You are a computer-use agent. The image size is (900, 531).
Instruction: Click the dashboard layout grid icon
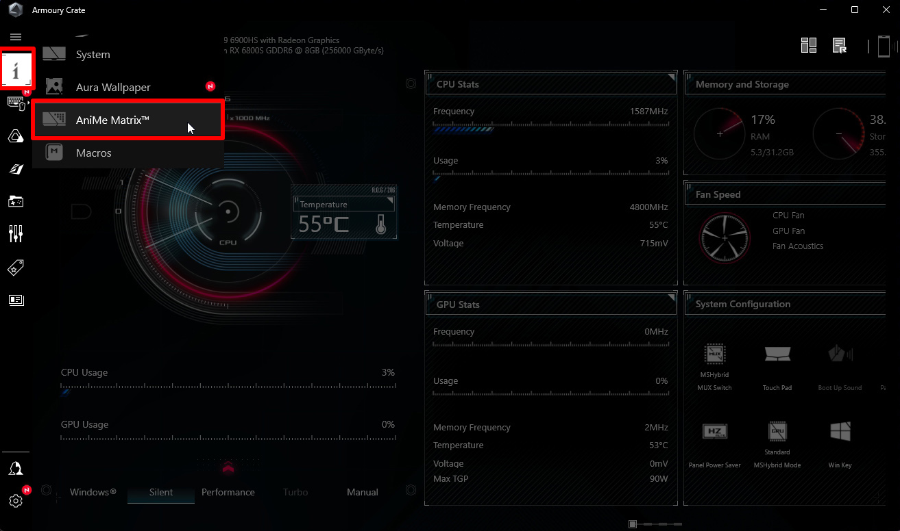click(809, 45)
